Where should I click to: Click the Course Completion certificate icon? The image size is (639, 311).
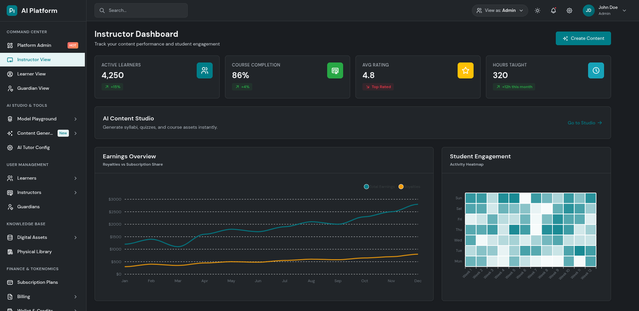point(335,70)
